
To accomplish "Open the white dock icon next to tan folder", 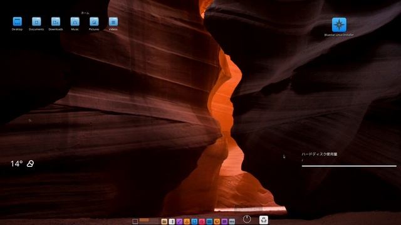I will point(172,221).
